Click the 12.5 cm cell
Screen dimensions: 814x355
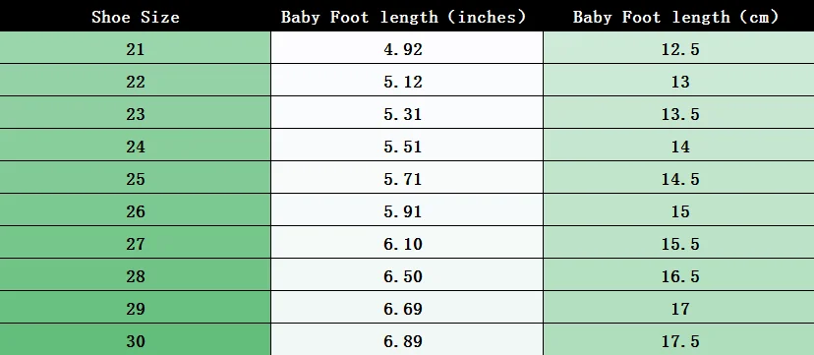point(678,48)
